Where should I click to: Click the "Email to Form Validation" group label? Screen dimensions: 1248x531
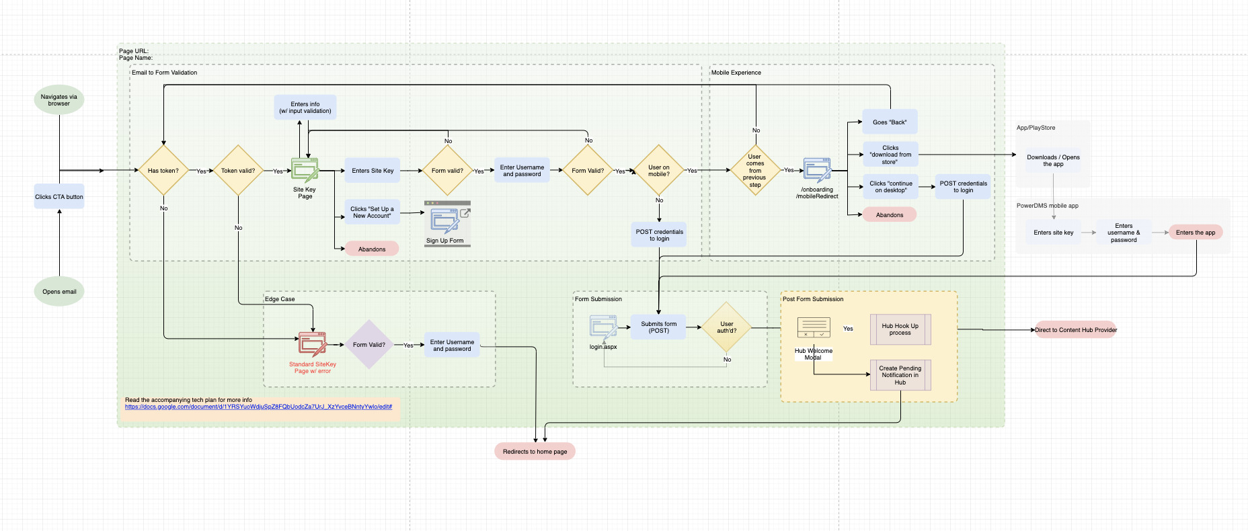(165, 73)
